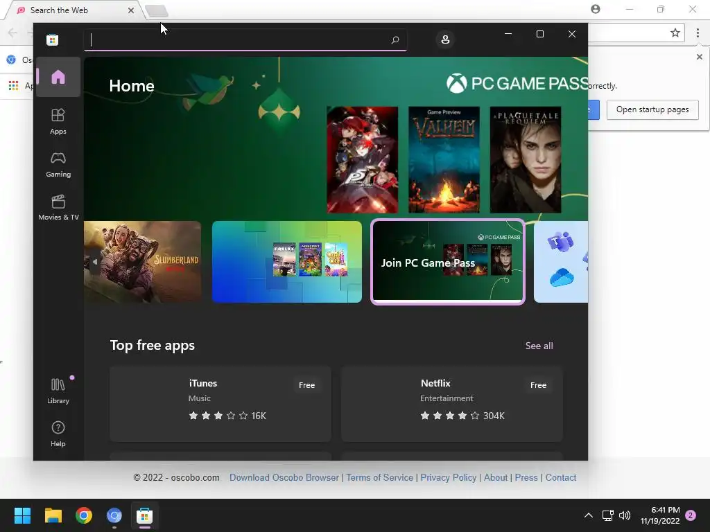Open the Contact footer link

[560, 477]
